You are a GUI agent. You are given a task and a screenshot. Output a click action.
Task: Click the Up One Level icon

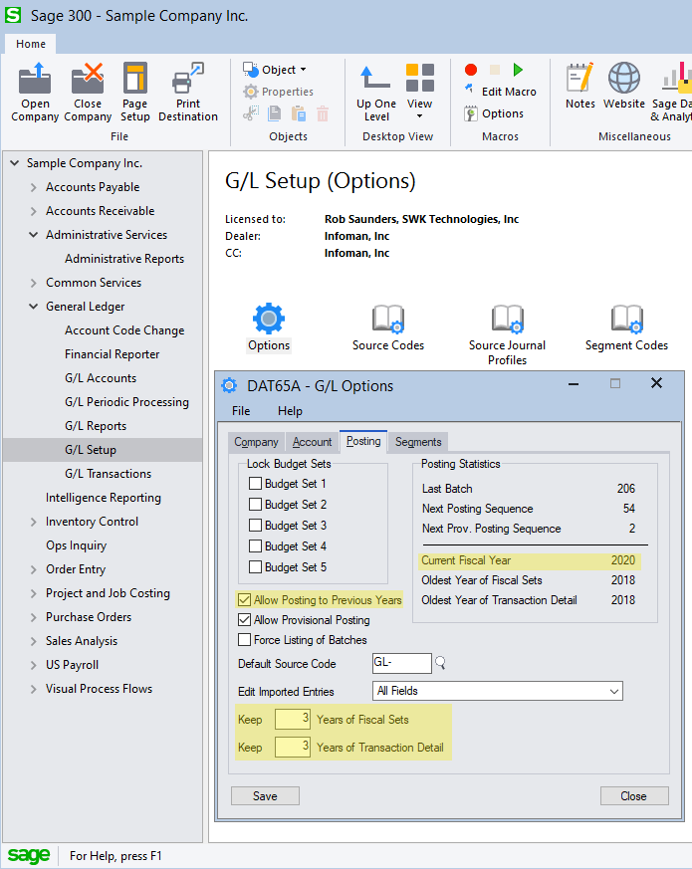tap(375, 78)
